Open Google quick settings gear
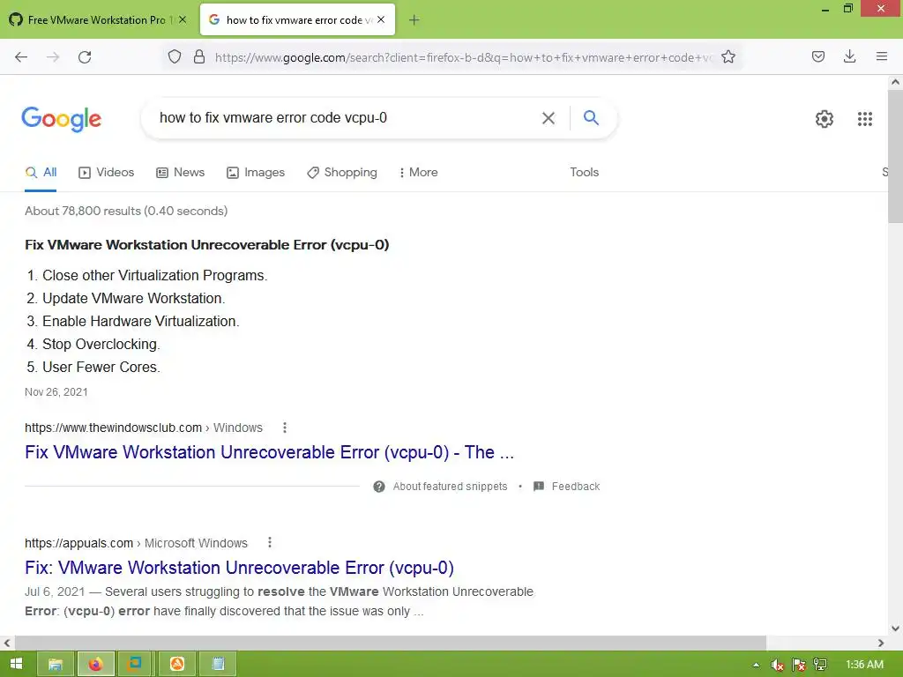The height and width of the screenshot is (677, 903). click(x=825, y=119)
